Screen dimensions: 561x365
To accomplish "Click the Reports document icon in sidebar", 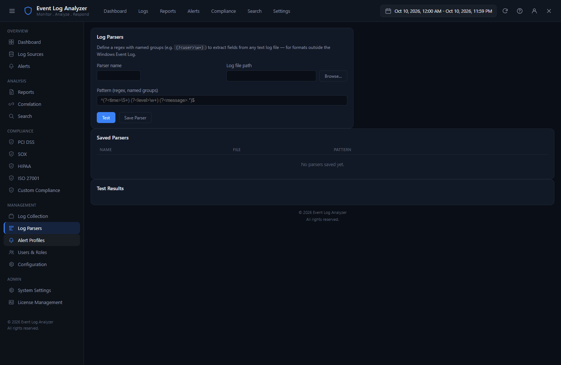I will click(x=11, y=92).
